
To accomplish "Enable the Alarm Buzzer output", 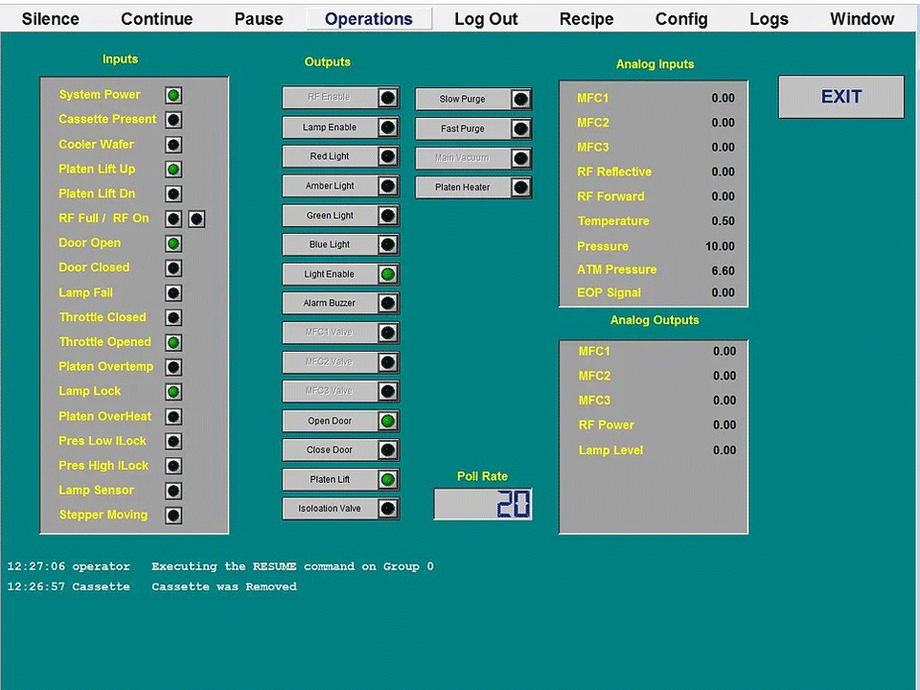I will (340, 303).
